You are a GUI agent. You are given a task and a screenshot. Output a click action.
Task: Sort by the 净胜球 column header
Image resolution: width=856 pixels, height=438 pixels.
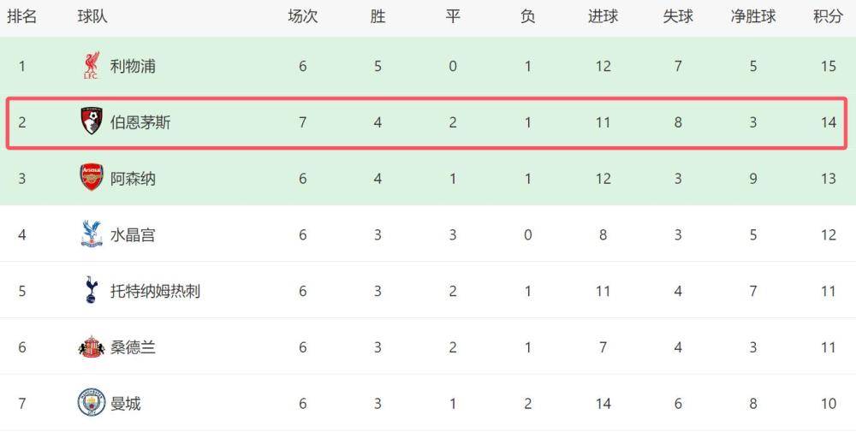752,16
